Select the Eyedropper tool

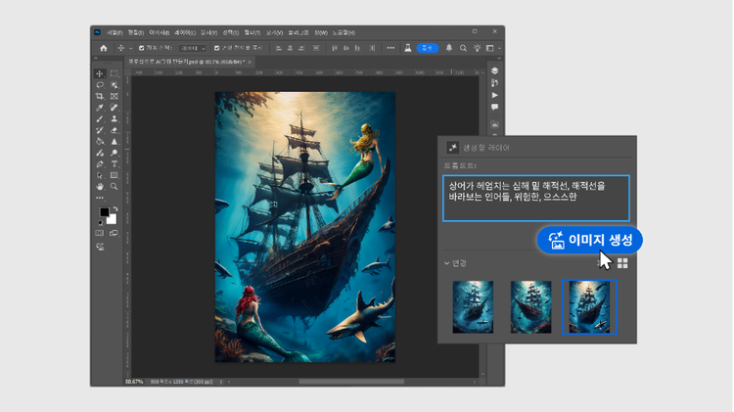click(x=99, y=108)
